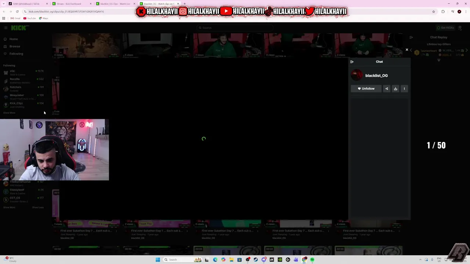
Task: Open Maps bookmark
Action: (x=44, y=18)
